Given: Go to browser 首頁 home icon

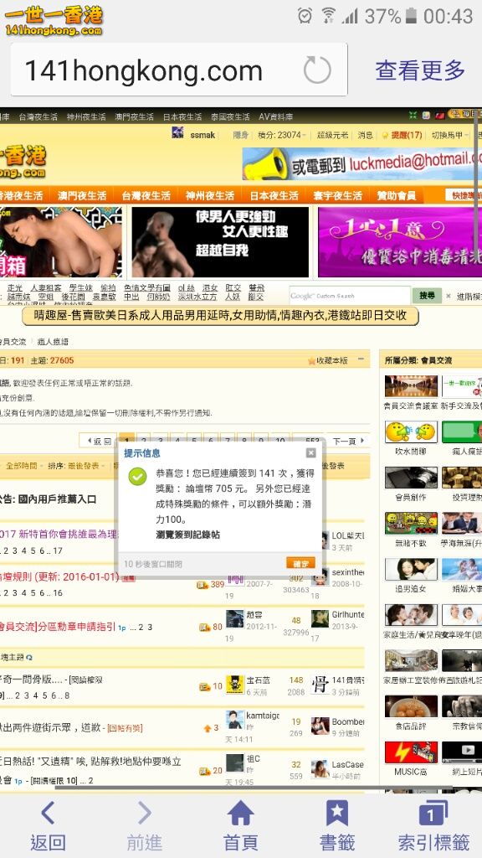Looking at the screenshot, I should [240, 813].
